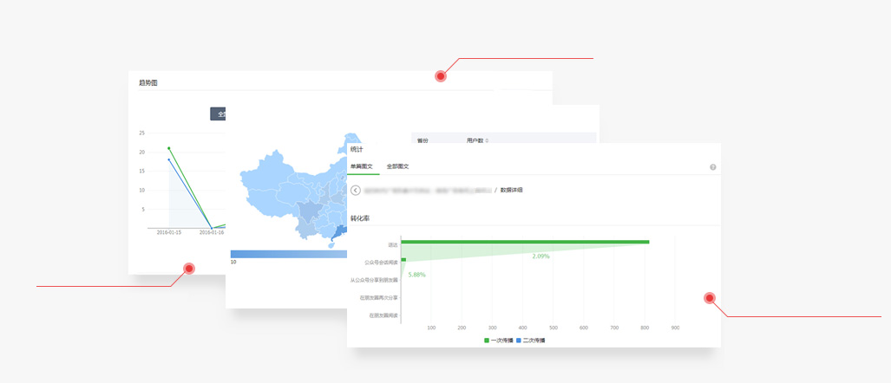Switch to the 单篇图文 tab
Image resolution: width=891 pixels, height=383 pixels.
click(x=362, y=166)
